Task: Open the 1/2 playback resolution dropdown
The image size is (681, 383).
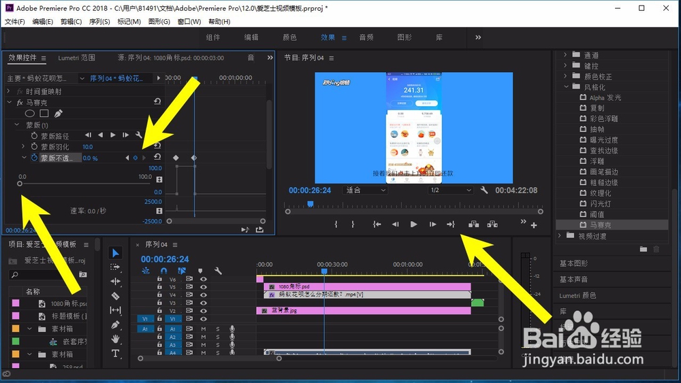Action: click(x=450, y=190)
